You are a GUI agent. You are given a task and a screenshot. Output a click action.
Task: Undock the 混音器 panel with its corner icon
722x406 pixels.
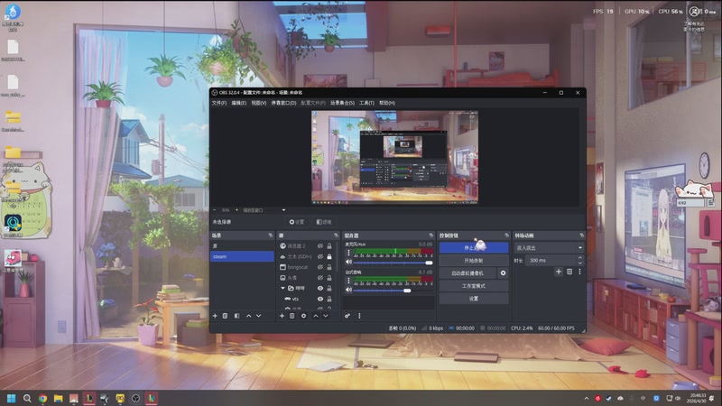[431, 235]
